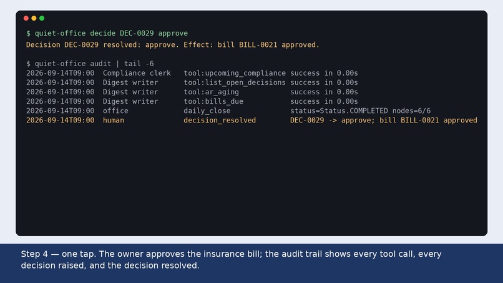Click 'Digest writer' on the list_open_decisions row
This screenshot has width=503, height=283.
(x=130, y=82)
